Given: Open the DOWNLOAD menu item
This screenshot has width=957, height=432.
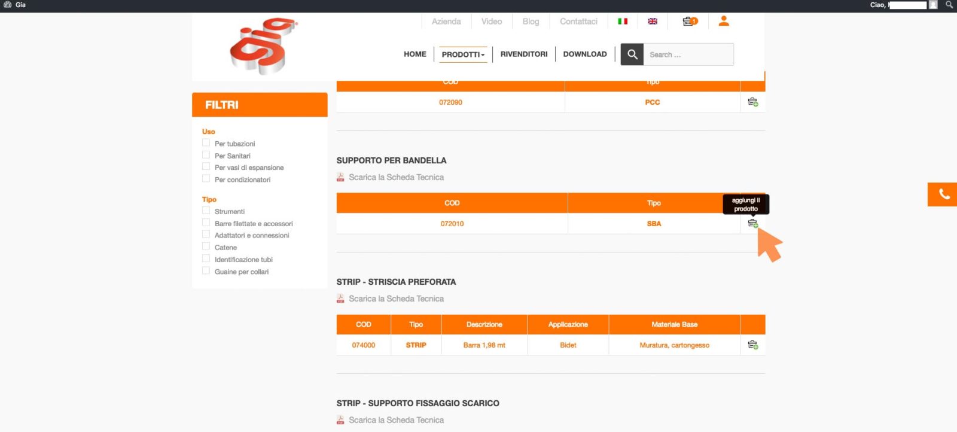Looking at the screenshot, I should (585, 54).
